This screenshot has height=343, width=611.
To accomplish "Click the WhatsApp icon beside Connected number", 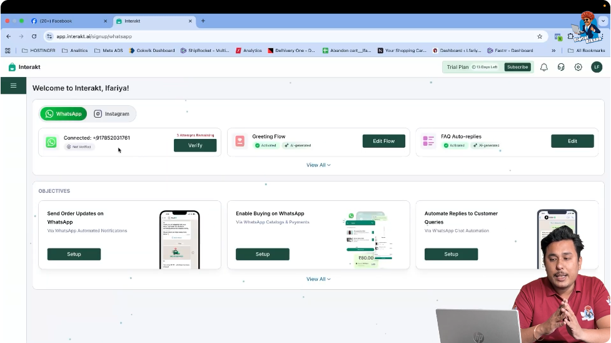I will [x=51, y=142].
